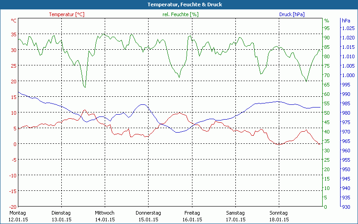The height and width of the screenshot is (224, 358).
Task: Click the 1.025 tick on the pressure axis
Action: click(348, 28)
